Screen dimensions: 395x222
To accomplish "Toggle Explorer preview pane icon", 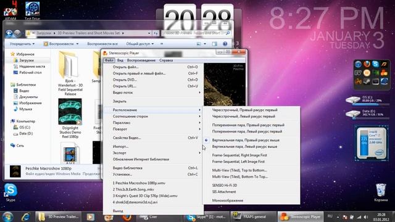I will point(215,44).
